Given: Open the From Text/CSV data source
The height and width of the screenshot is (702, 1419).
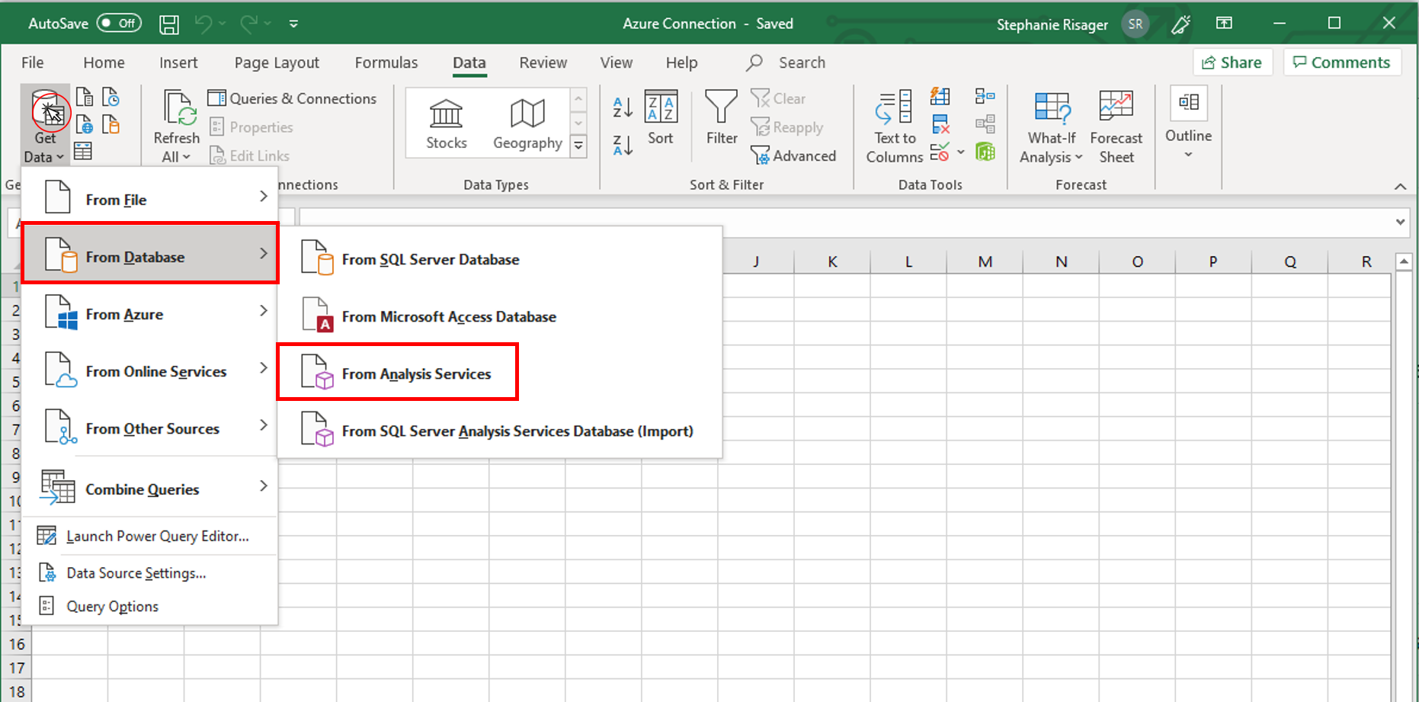Looking at the screenshot, I should coord(84,97).
